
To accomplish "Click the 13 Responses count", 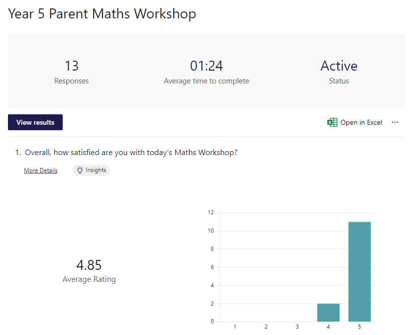I will (71, 66).
